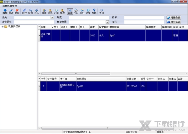The width and height of the screenshot is (188, 134).
Task: Click the 执行查询 button
Action: (x=174, y=22)
